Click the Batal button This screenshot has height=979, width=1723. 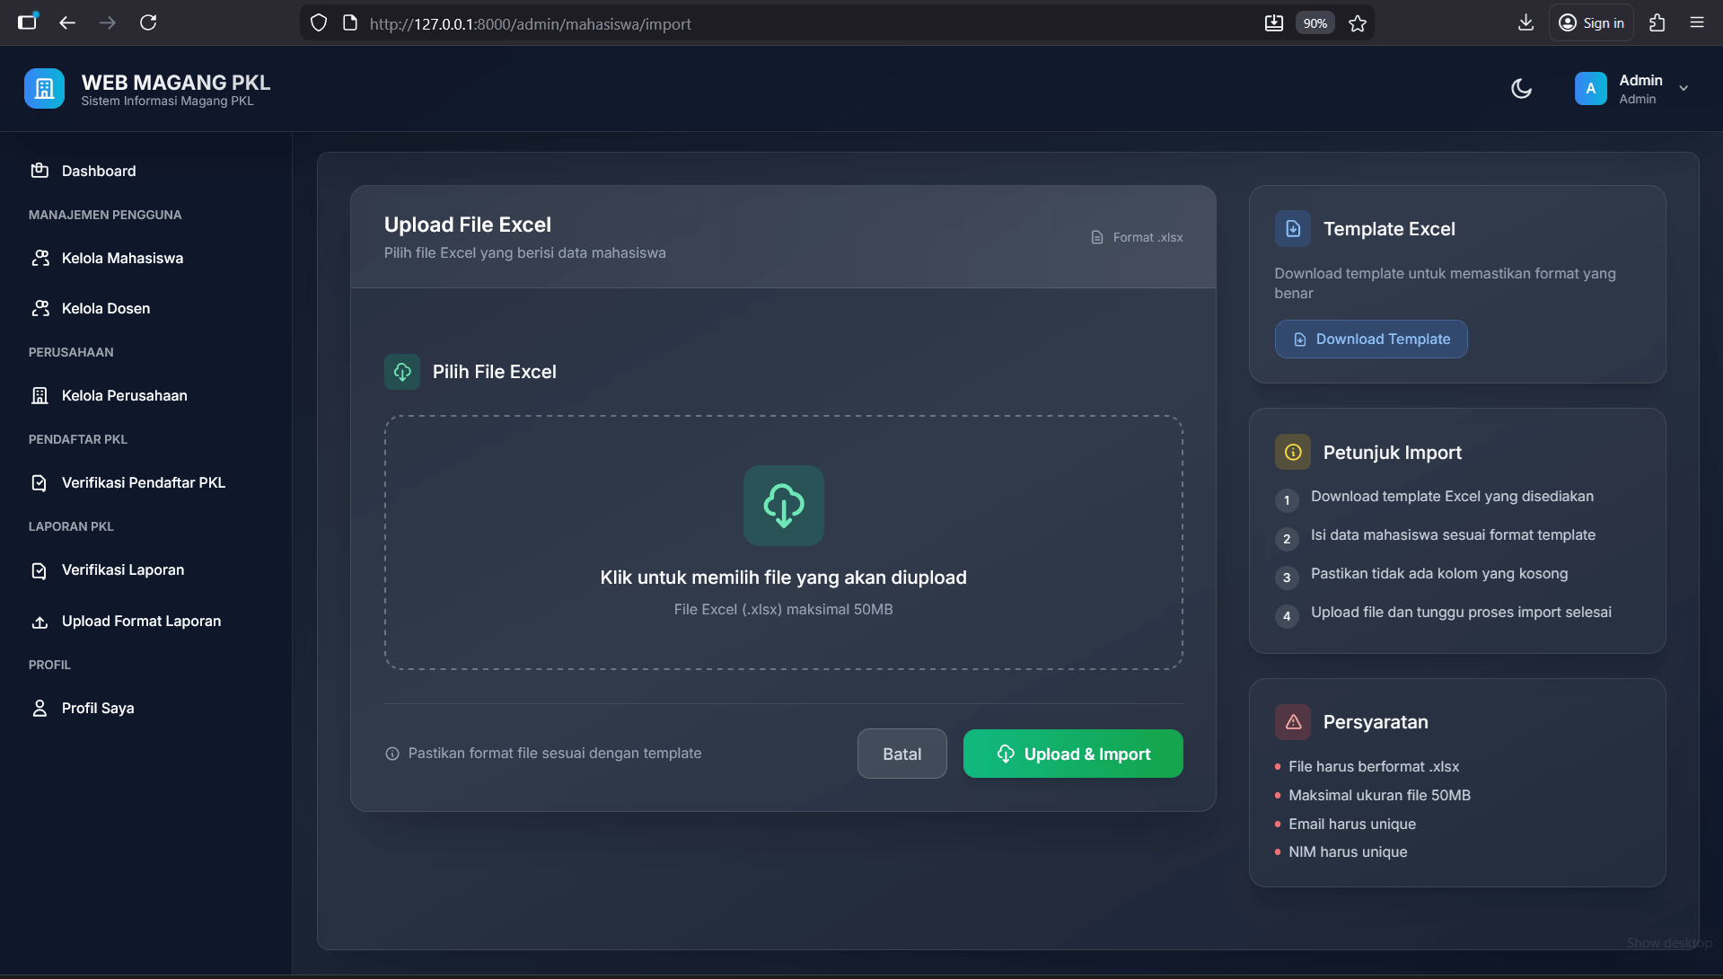(x=901, y=754)
